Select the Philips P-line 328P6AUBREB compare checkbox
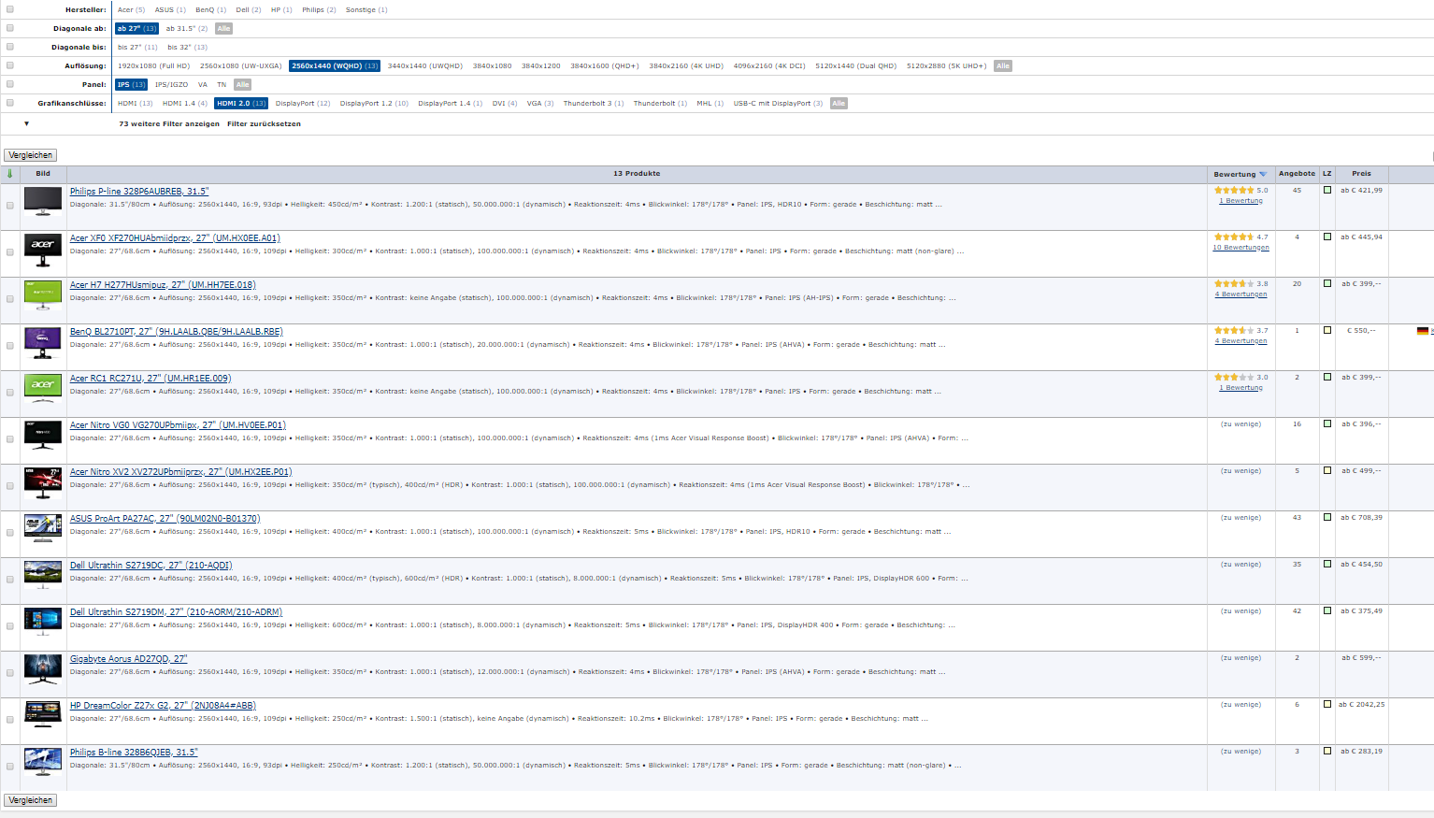1434x818 pixels. click(x=10, y=206)
